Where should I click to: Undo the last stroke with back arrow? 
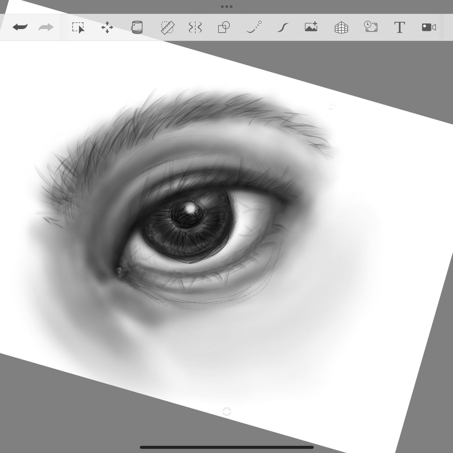click(x=20, y=27)
